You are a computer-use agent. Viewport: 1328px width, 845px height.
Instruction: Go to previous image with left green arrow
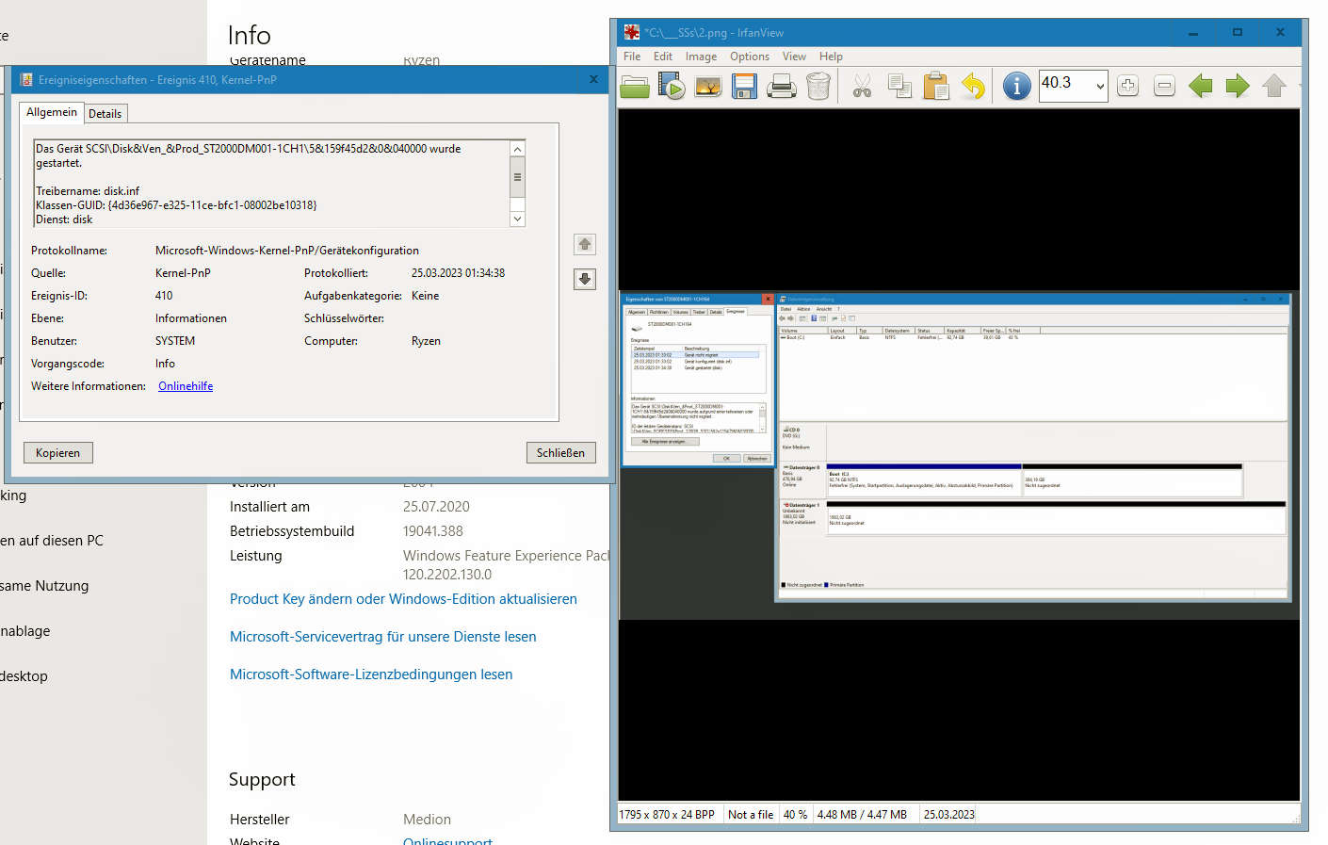pos(1200,87)
